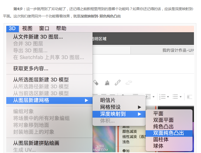Image resolution: width=201 pixels, height=153 pixels.
Task: Open the 3D menu in menu bar
Action: (12, 29)
